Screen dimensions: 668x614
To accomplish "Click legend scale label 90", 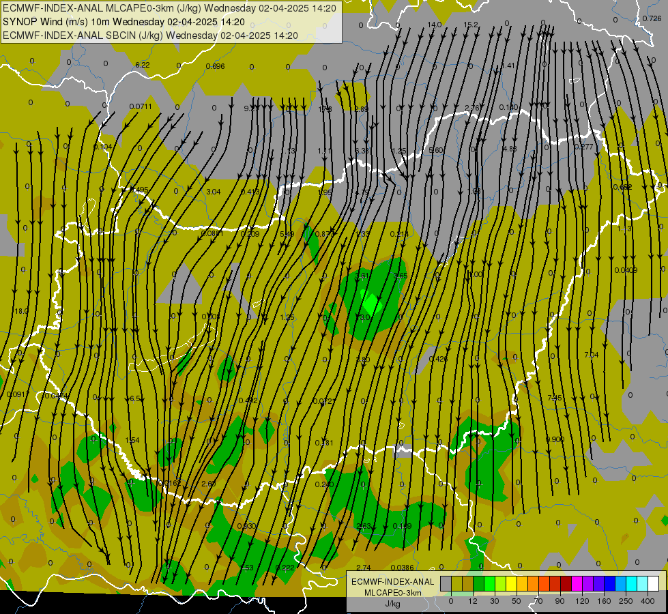I will pyautogui.click(x=560, y=601).
